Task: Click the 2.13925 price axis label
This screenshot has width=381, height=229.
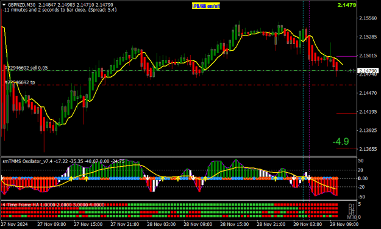Action: click(x=368, y=131)
